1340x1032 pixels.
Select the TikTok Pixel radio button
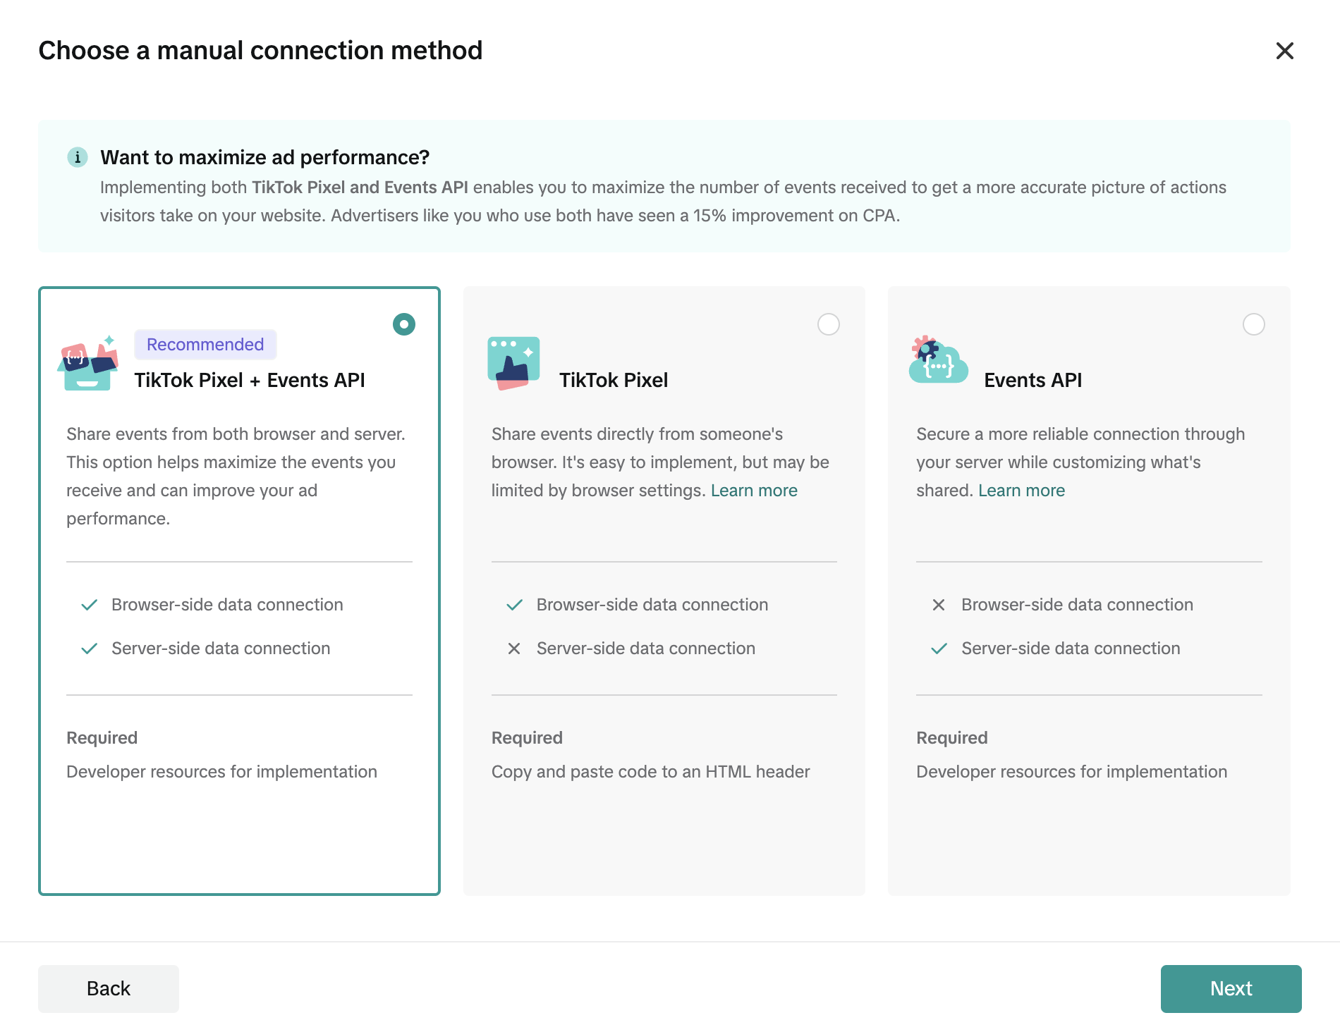829,324
